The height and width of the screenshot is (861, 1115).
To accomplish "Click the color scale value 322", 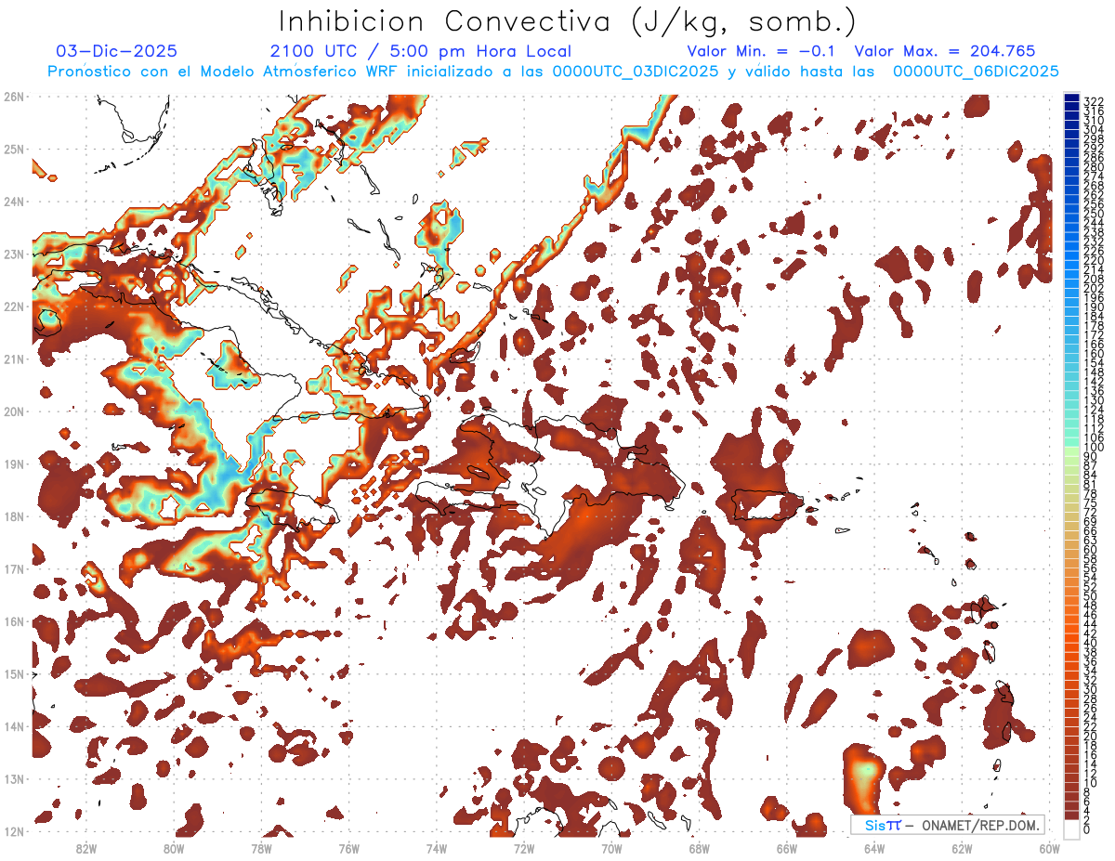I will click(x=1094, y=101).
